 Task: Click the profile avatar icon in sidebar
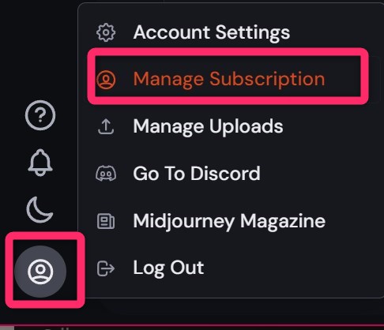pyautogui.click(x=40, y=272)
